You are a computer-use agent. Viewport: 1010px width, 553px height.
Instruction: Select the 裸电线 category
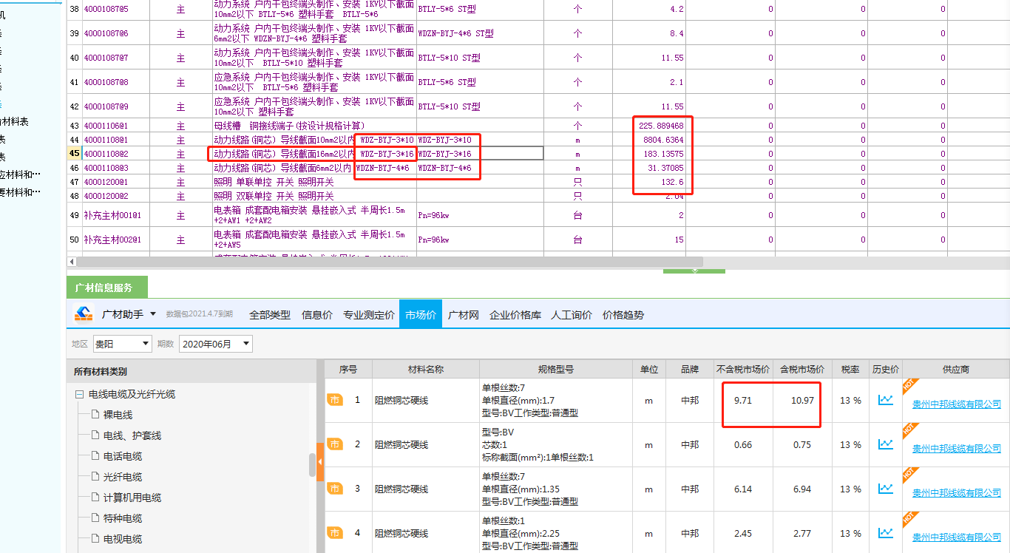click(118, 415)
